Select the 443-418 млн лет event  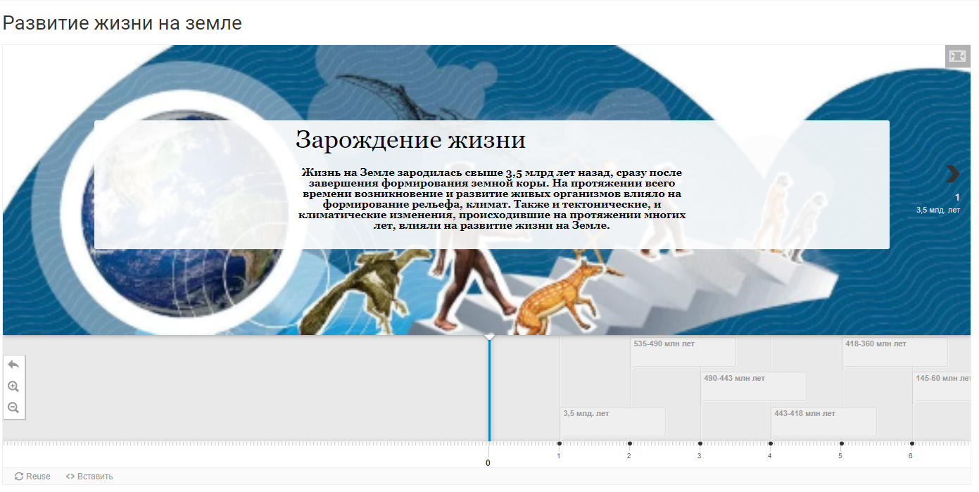click(x=823, y=421)
